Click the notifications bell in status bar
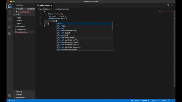Screen dimensions: 182x102 click(173, 101)
